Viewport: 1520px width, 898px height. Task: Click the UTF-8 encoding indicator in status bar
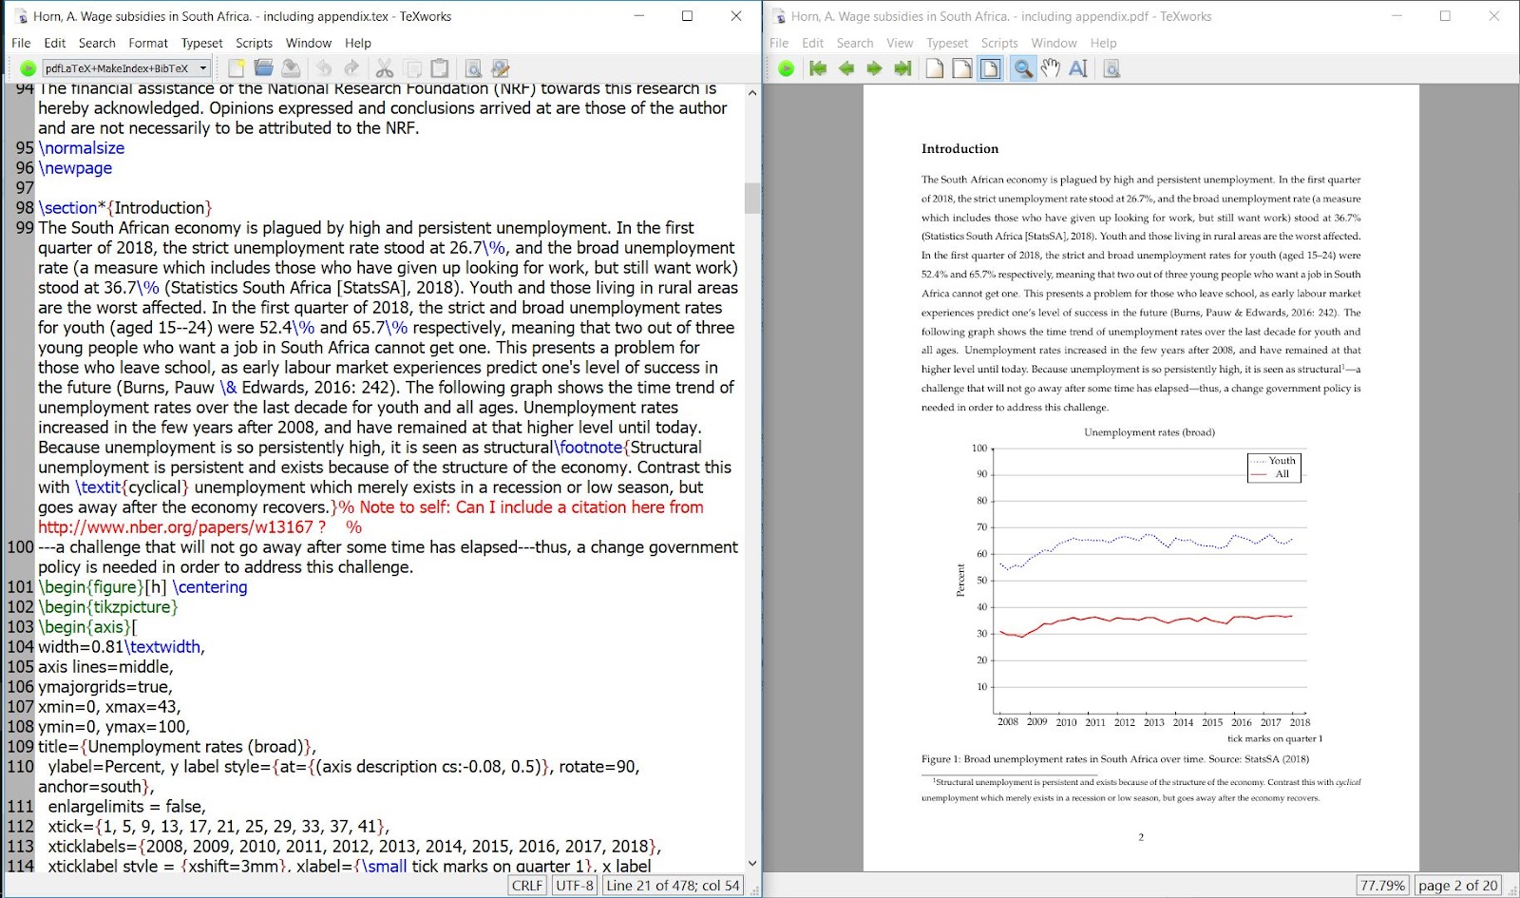[x=575, y=886]
